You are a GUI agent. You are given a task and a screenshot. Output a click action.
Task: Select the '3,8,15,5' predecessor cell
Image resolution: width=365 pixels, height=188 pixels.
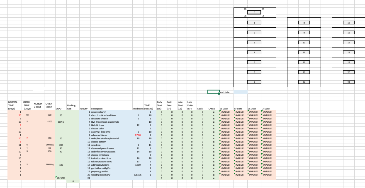click(x=138, y=175)
